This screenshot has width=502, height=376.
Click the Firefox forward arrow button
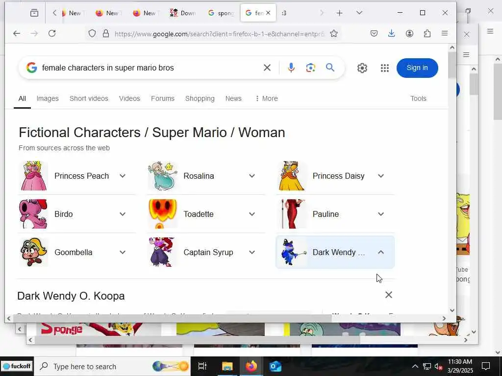click(34, 34)
